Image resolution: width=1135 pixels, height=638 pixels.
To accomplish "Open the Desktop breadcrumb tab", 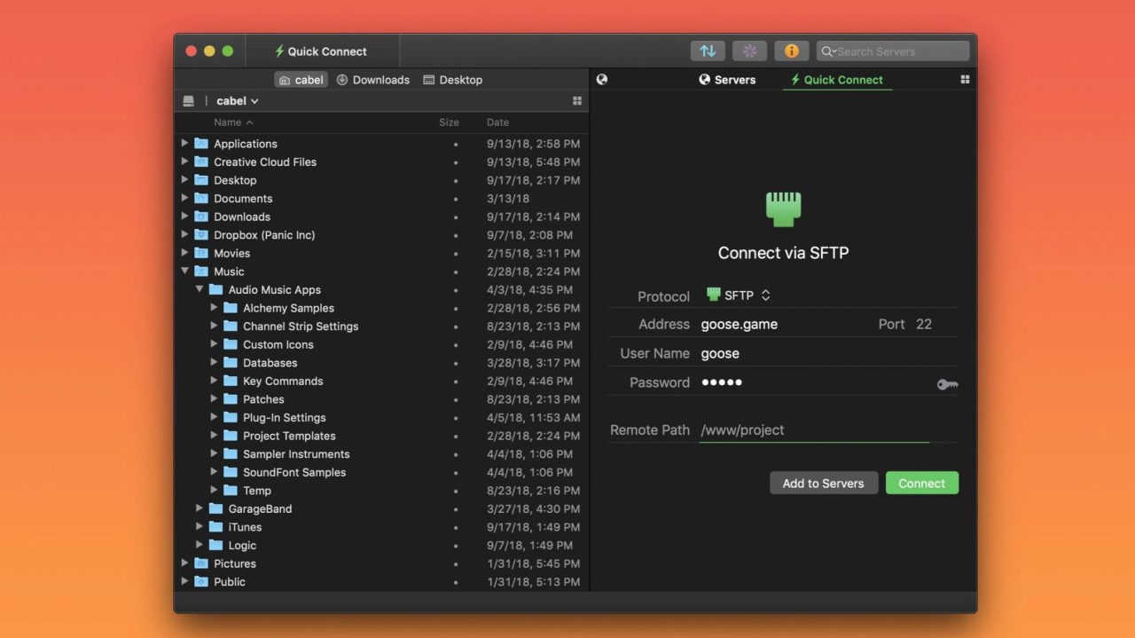I will [x=452, y=80].
